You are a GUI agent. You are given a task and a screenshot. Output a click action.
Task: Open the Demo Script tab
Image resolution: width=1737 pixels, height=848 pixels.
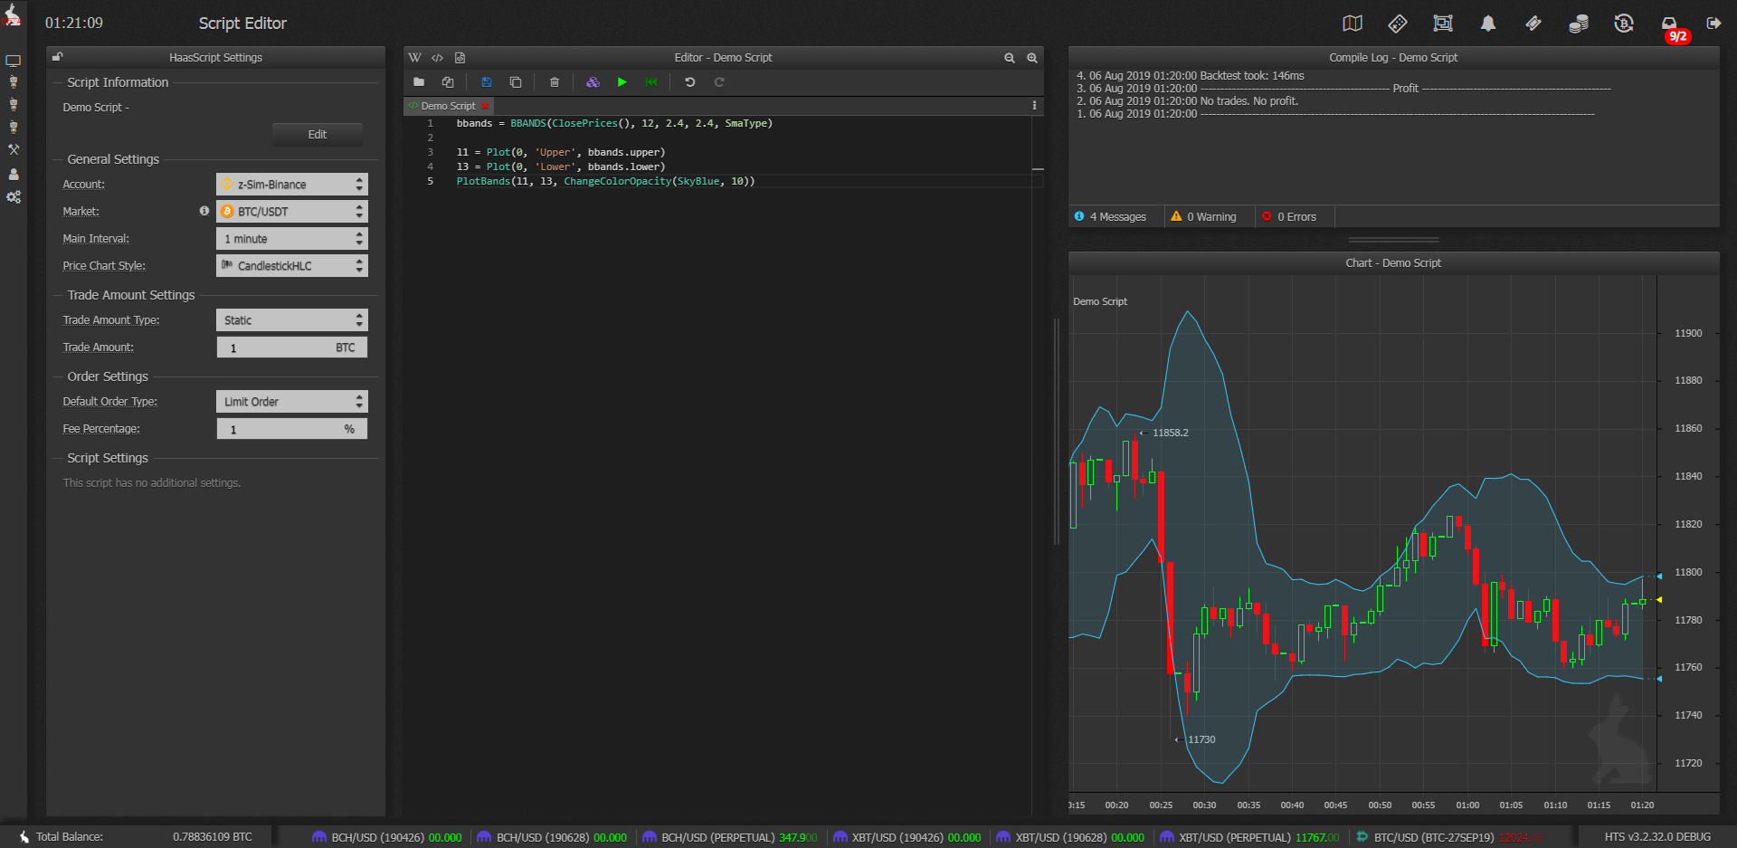[x=448, y=106]
